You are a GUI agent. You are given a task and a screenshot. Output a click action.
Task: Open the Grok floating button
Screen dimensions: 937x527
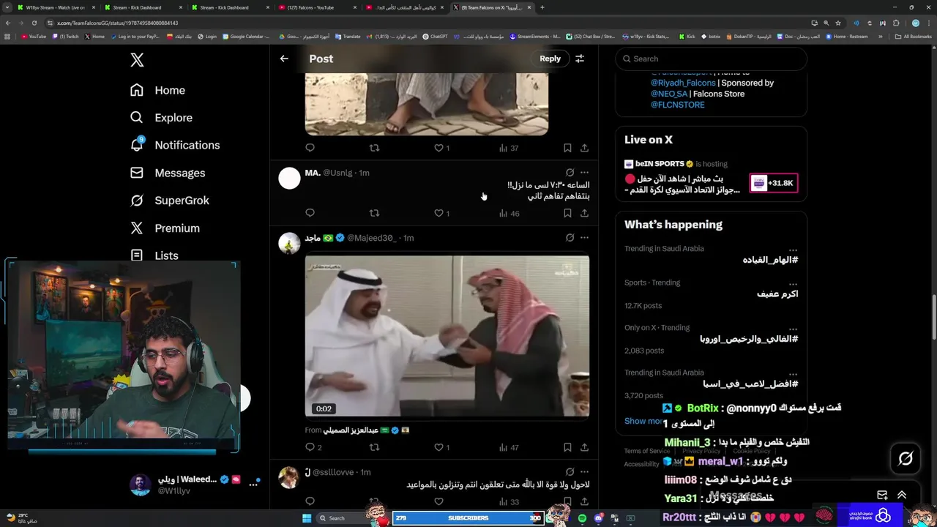906,459
